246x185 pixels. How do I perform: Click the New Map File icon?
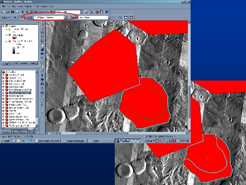pos(4,12)
